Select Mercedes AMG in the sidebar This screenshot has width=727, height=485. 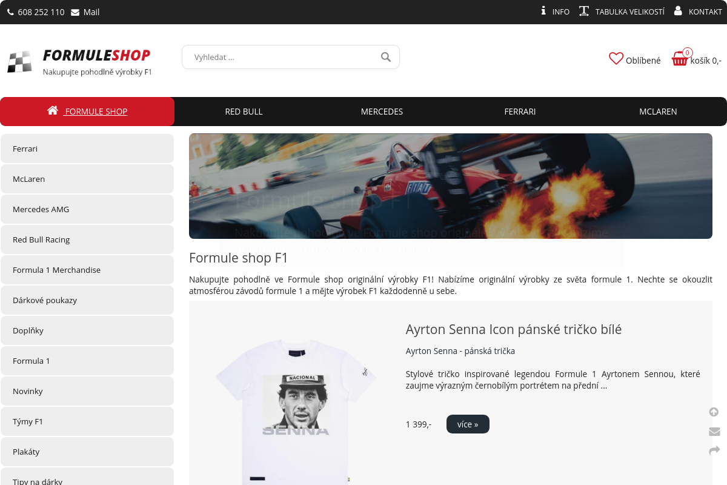click(87, 209)
